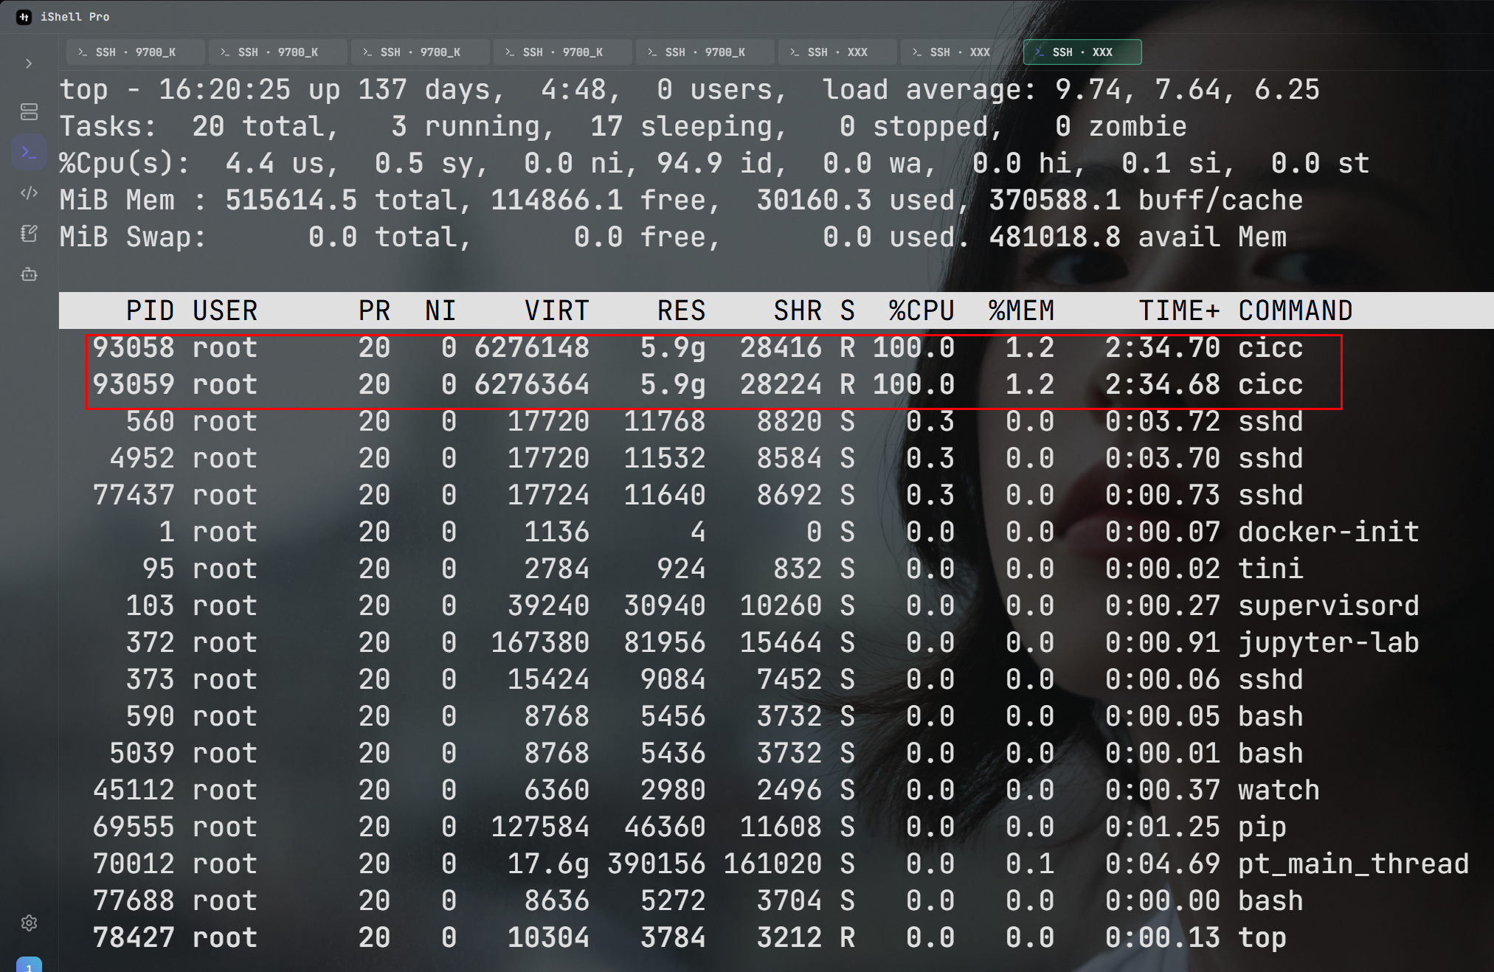Open the notebook edit icon in sidebar

[29, 234]
